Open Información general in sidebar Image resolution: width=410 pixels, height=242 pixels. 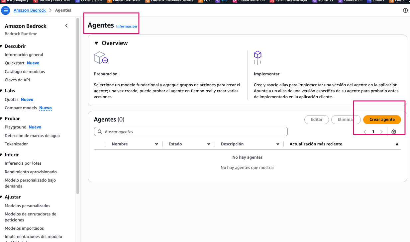tap(24, 55)
